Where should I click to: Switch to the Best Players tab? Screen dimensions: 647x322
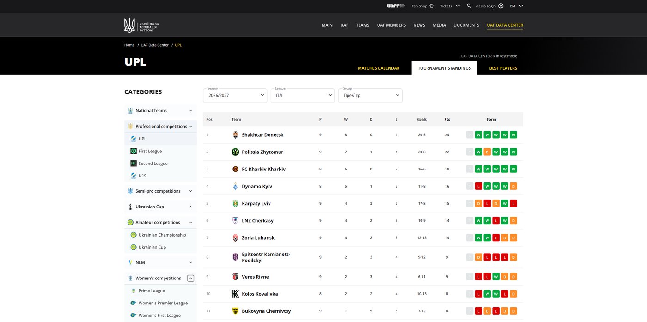tap(503, 68)
